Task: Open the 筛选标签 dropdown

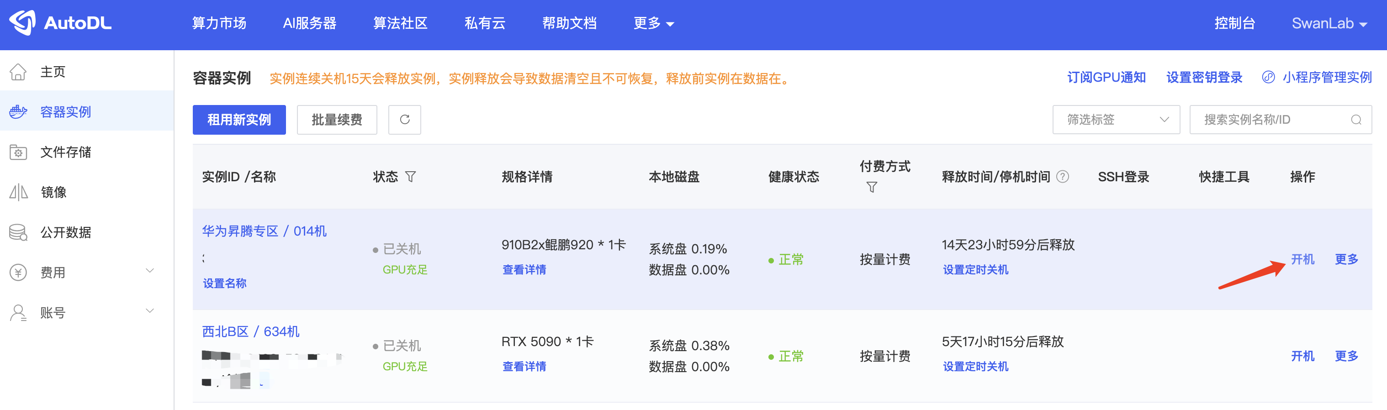Action: [x=1116, y=120]
